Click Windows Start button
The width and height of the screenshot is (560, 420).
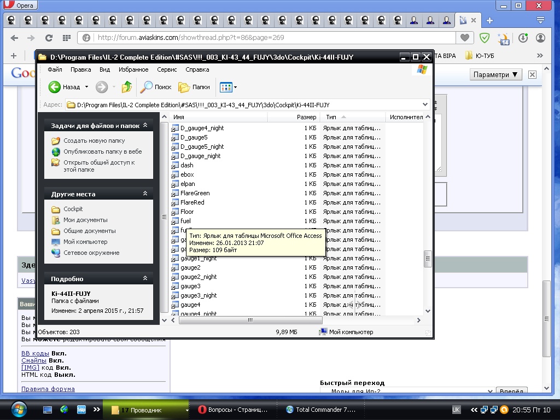[18, 409]
